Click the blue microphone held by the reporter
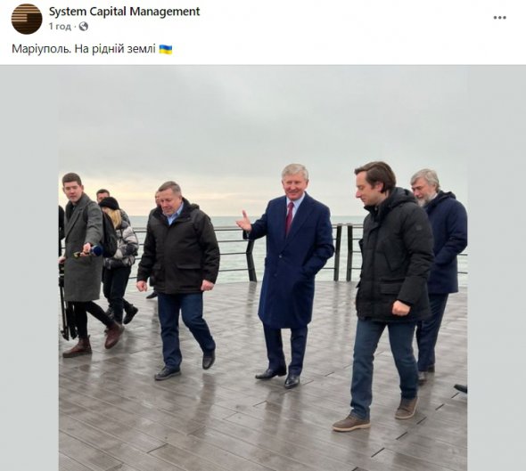This screenshot has height=471, width=526. [x=96, y=250]
